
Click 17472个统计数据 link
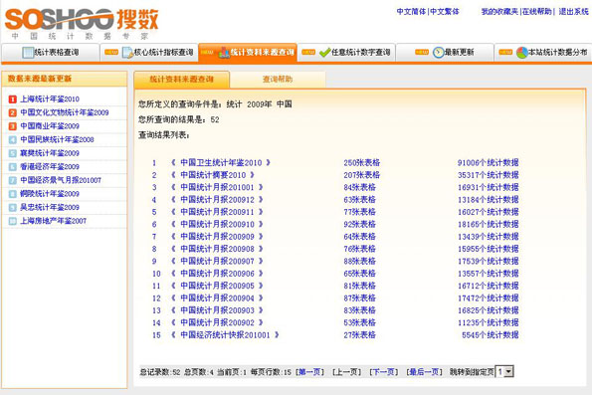click(x=489, y=298)
